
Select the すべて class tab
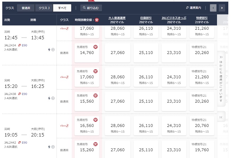click(x=62, y=8)
